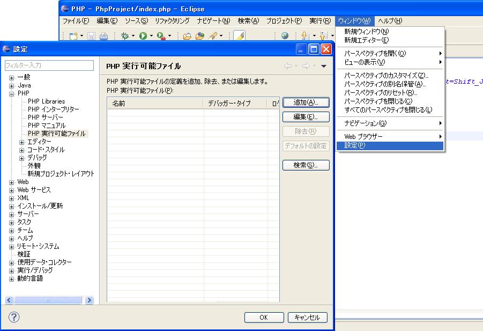Viewport: 483px width, 331px height.
Task: Click the globe web browser toolbar icon
Action: (x=285, y=36)
